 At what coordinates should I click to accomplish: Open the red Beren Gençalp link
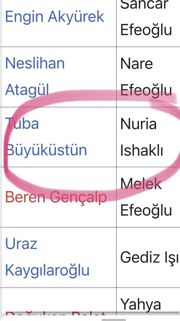tap(56, 197)
